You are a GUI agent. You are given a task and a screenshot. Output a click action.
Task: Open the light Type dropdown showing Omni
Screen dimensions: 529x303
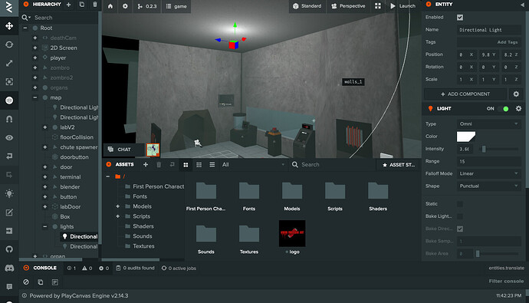[x=488, y=124]
